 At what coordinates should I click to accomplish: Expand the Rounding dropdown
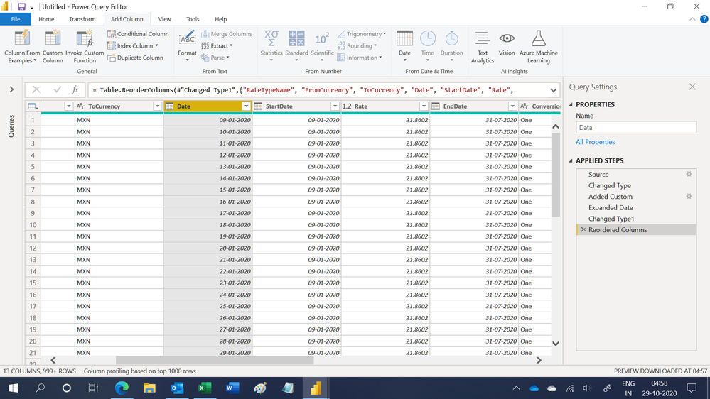coord(375,45)
